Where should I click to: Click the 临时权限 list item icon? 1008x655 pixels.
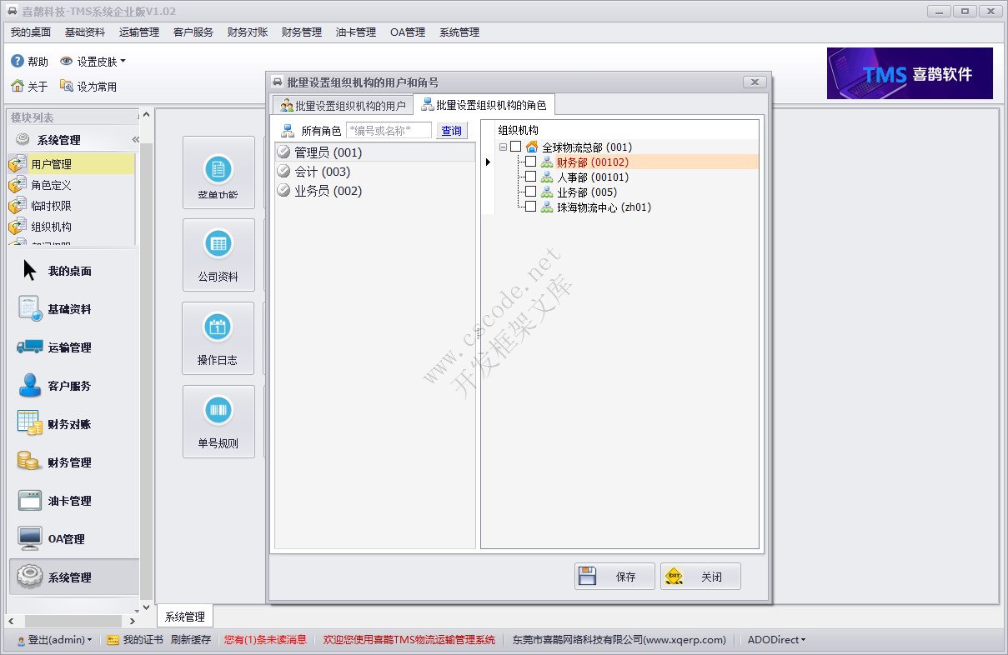[18, 206]
